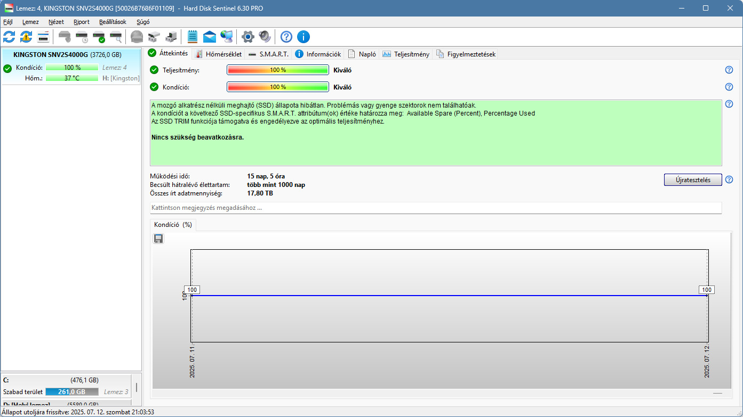Screen dimensions: 743x417
Task: Click the left partition panel scrollbar
Action: click(137, 387)
